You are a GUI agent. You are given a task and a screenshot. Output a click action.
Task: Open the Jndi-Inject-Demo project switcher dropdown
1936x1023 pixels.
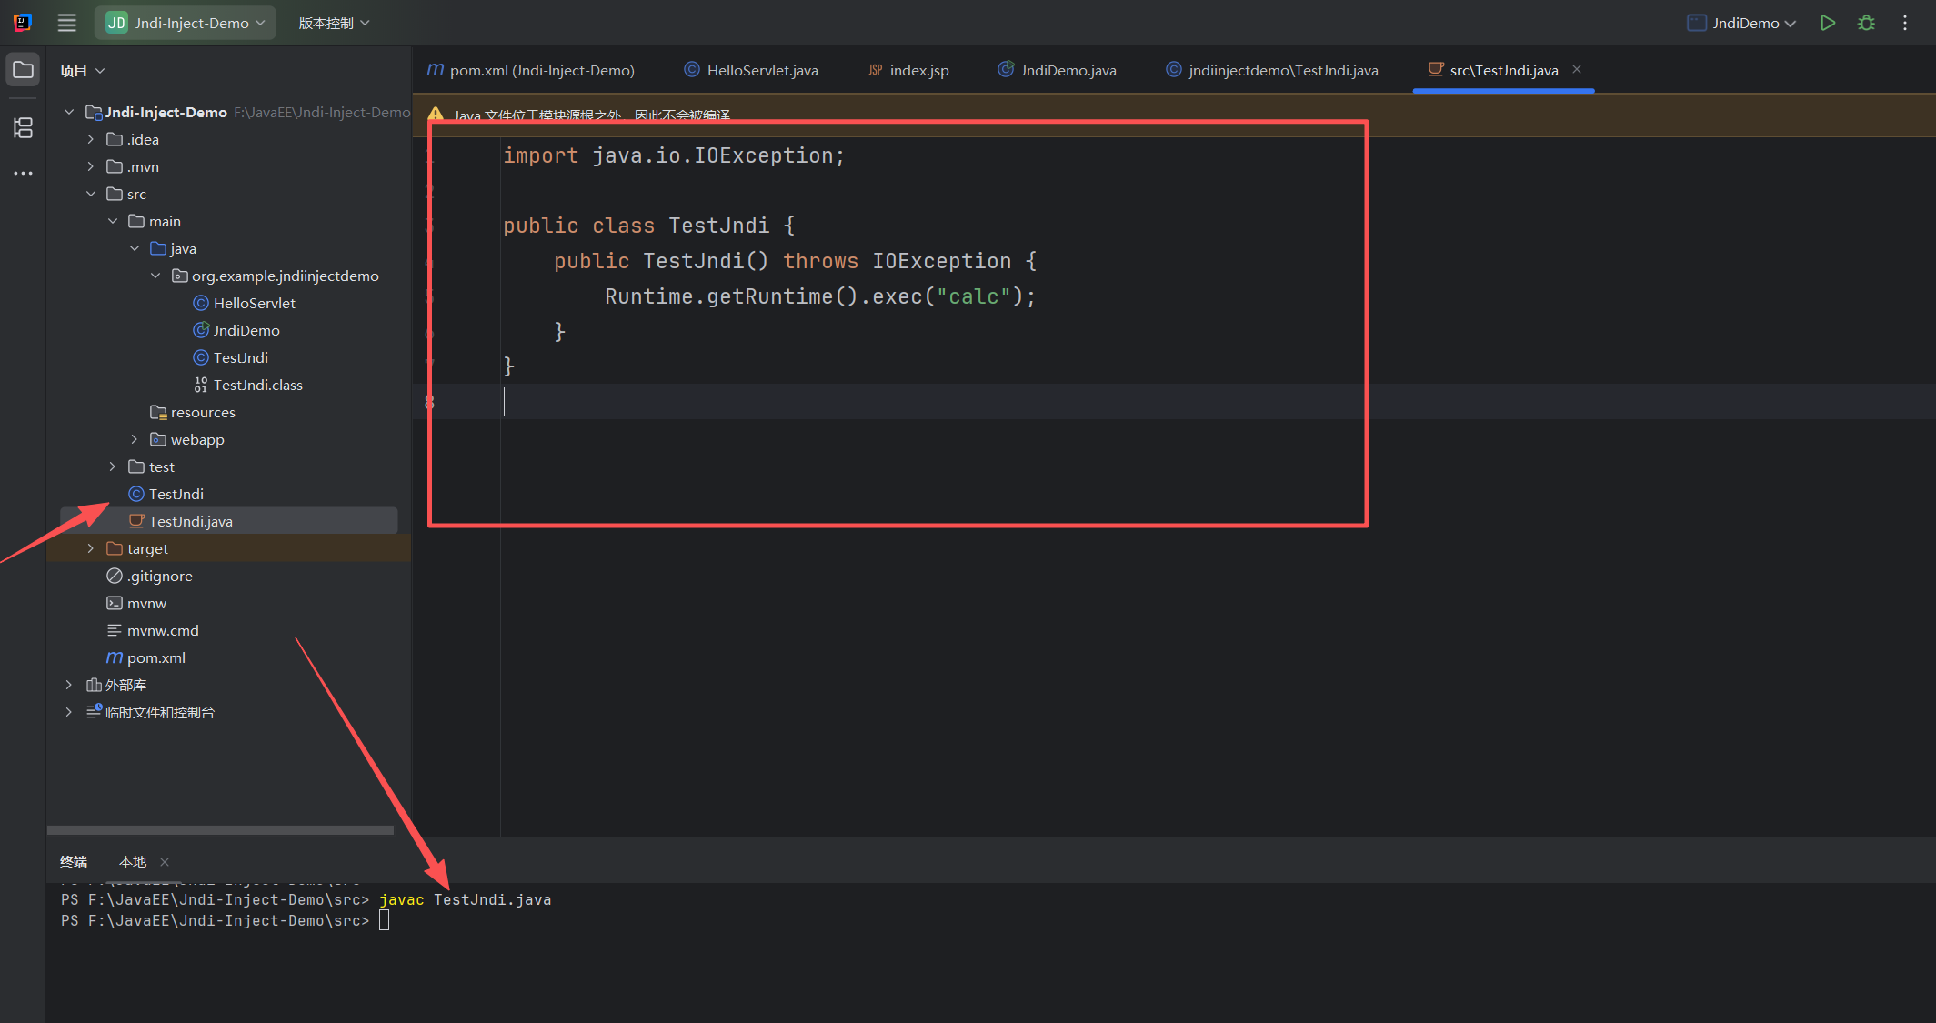click(186, 23)
